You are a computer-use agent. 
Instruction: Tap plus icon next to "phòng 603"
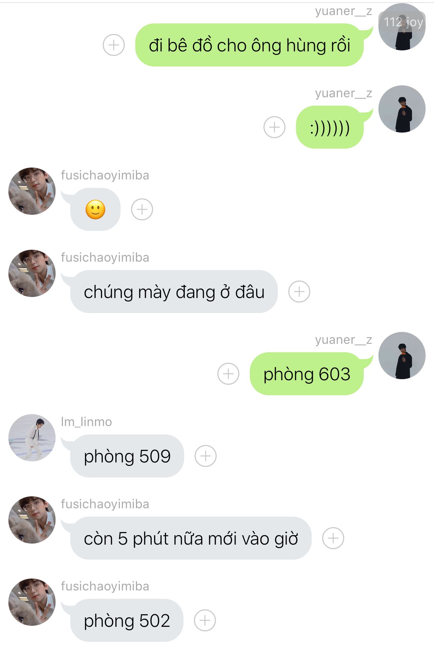228,374
